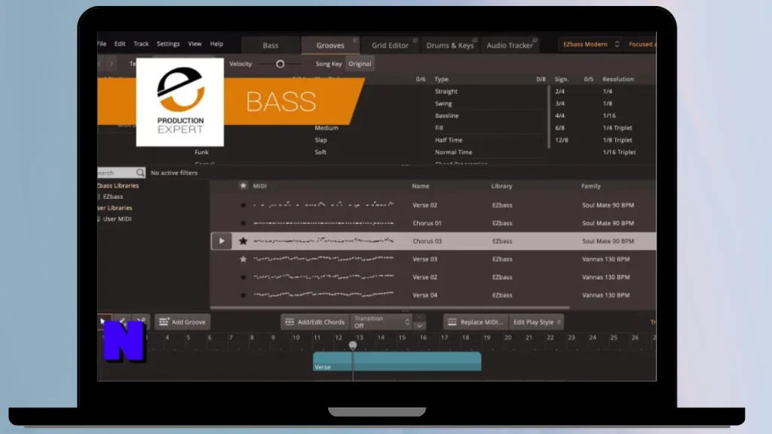Switch to the Bass tab
The height and width of the screenshot is (434, 772).
click(x=271, y=45)
